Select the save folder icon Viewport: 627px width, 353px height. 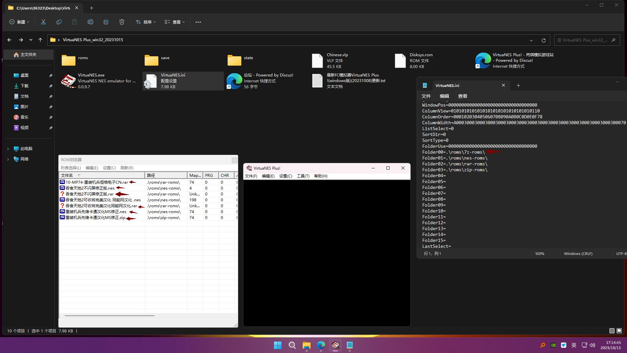[151, 60]
